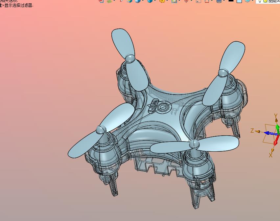Image resolution: width=280 pixels, height=221 pixels.
Task: Select the top-left propeller hub cap
Action: (x=130, y=58)
